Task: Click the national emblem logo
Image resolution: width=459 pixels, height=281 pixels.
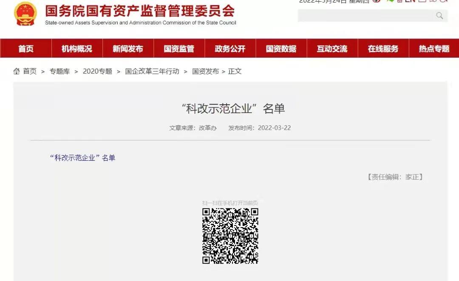Action: point(25,14)
